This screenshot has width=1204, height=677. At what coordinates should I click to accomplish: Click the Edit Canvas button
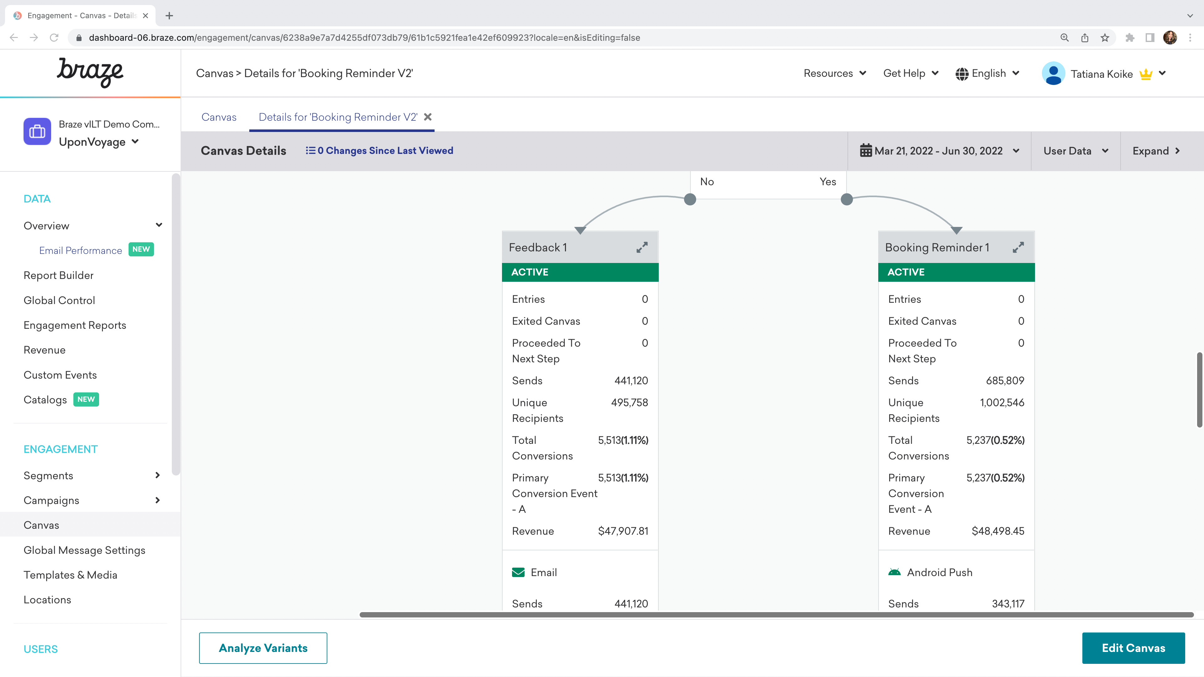pyautogui.click(x=1134, y=647)
